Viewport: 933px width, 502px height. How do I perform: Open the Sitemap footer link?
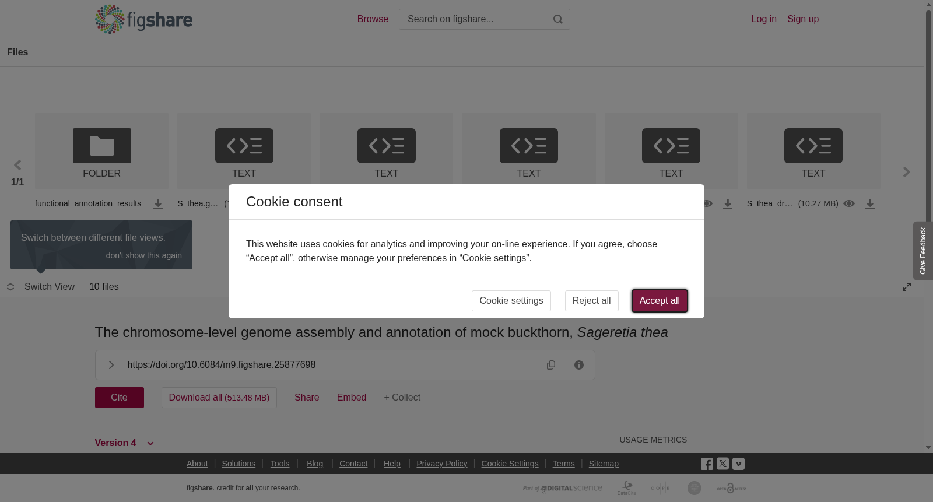604,464
